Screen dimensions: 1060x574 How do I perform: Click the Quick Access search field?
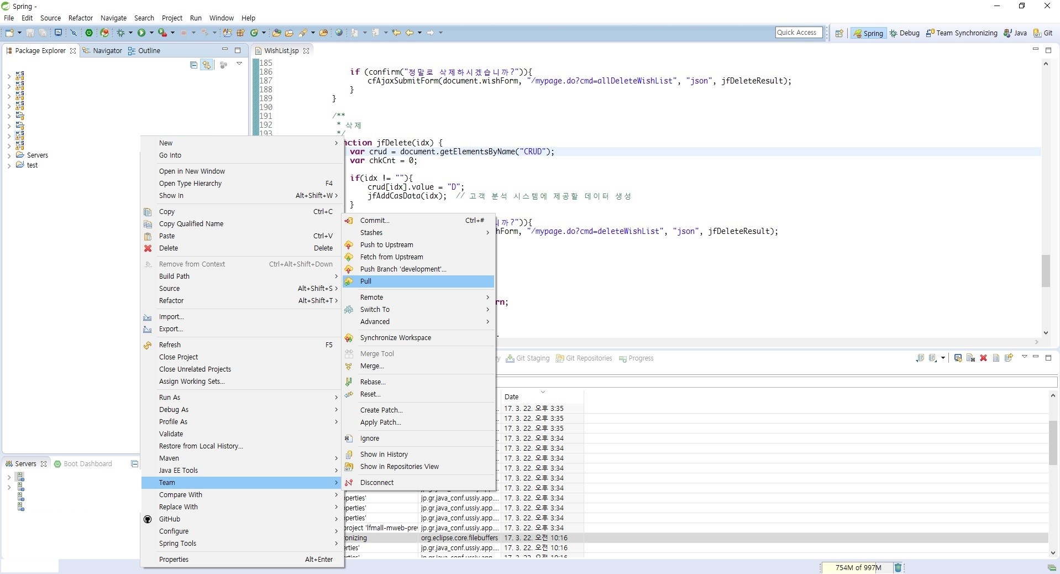[x=799, y=33]
